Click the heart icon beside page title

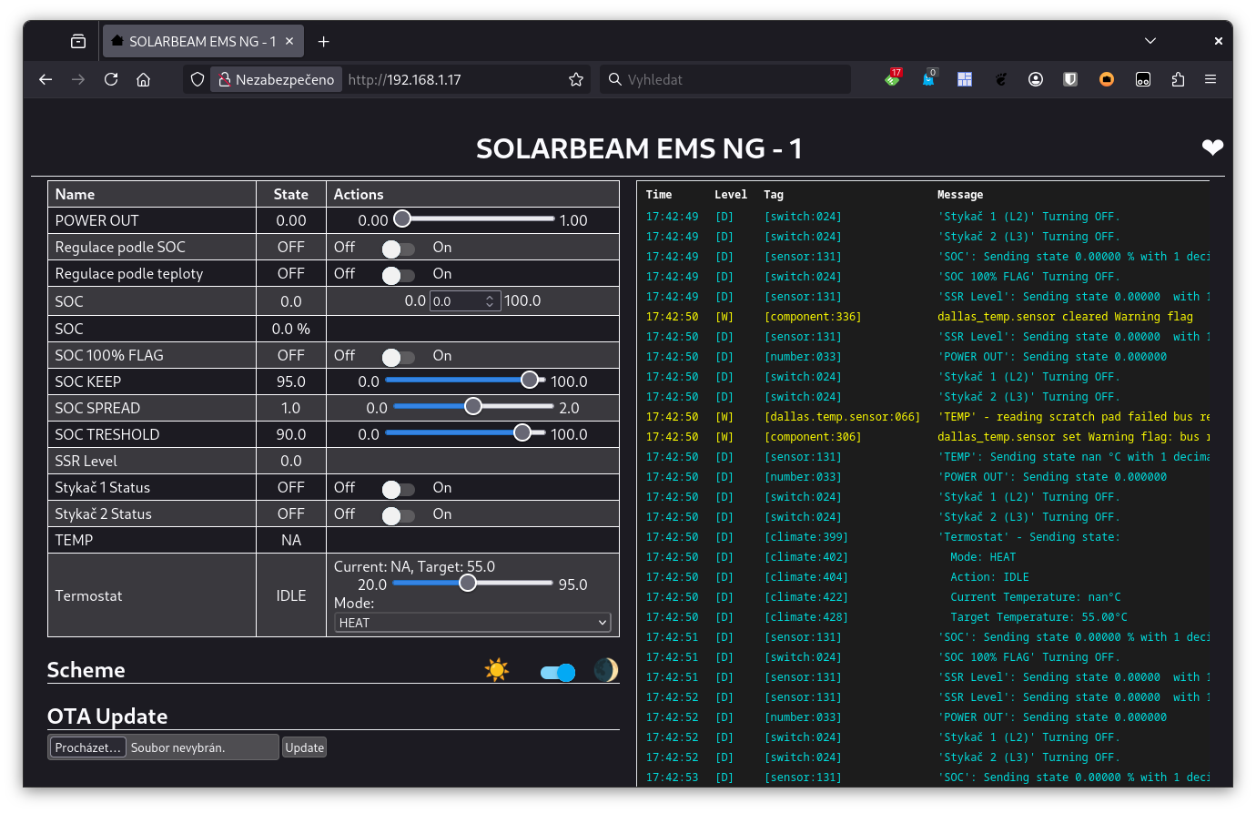[x=1211, y=147]
